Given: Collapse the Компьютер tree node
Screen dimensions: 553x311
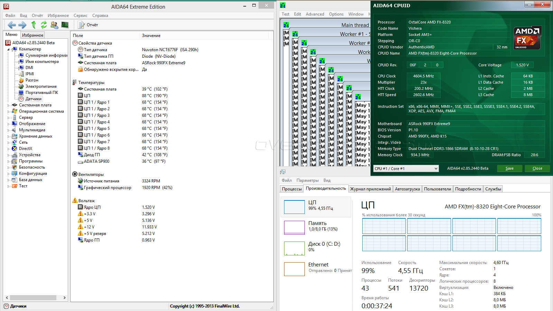Looking at the screenshot, I should [x=9, y=49].
